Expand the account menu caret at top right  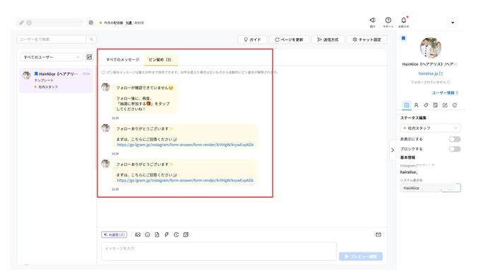point(453,23)
